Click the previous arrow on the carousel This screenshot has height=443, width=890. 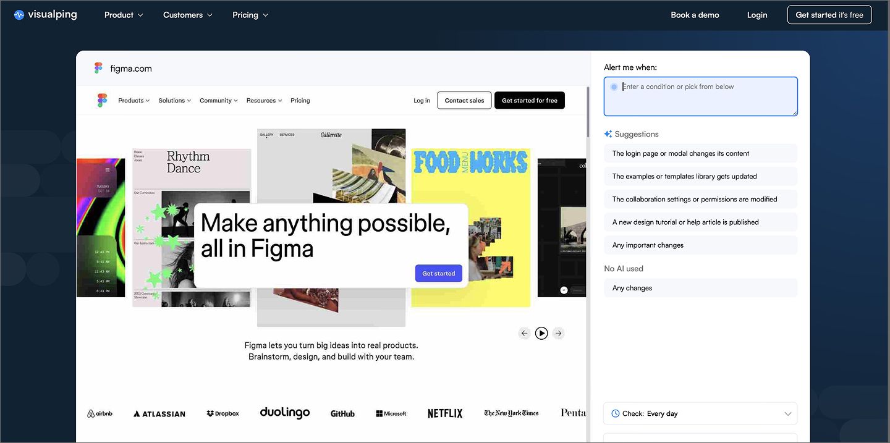click(x=525, y=333)
